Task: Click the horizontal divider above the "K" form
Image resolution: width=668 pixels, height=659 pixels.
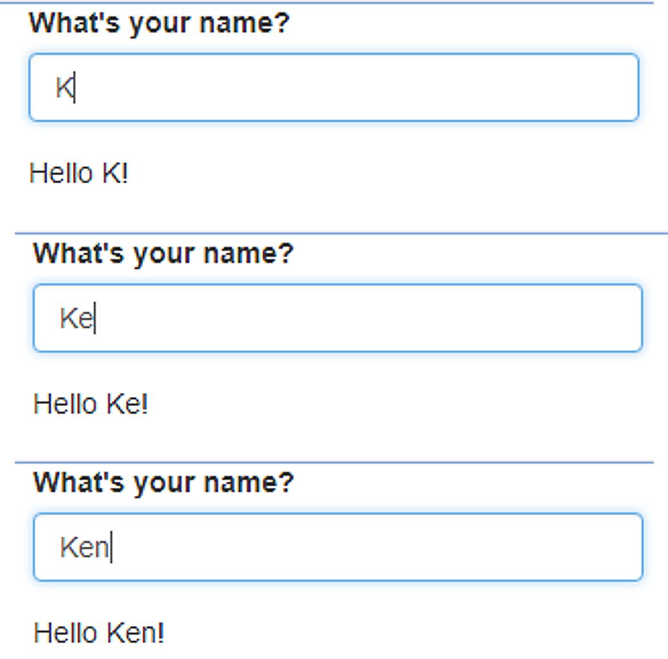Action: (327, 2)
